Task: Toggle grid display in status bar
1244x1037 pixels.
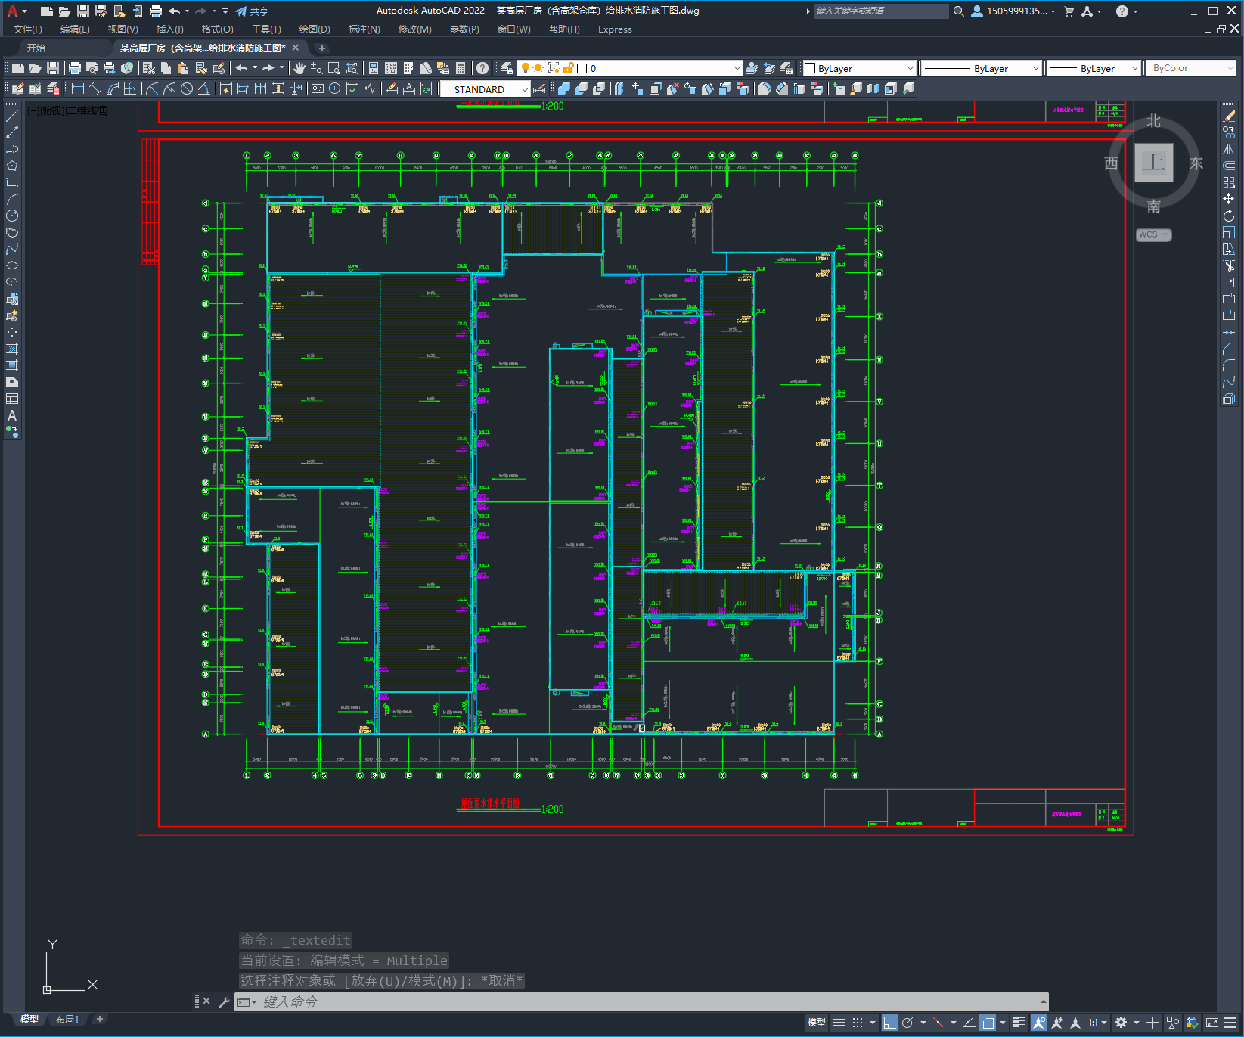Action: pos(839,1023)
